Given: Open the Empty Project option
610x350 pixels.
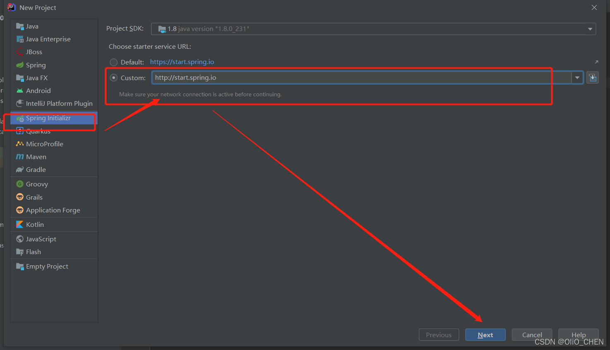Looking at the screenshot, I should pos(46,266).
